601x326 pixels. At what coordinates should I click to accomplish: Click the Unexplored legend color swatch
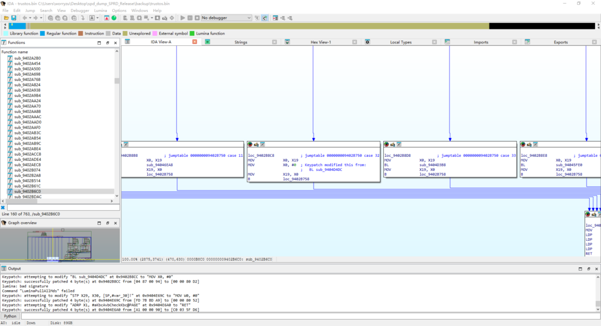(125, 33)
